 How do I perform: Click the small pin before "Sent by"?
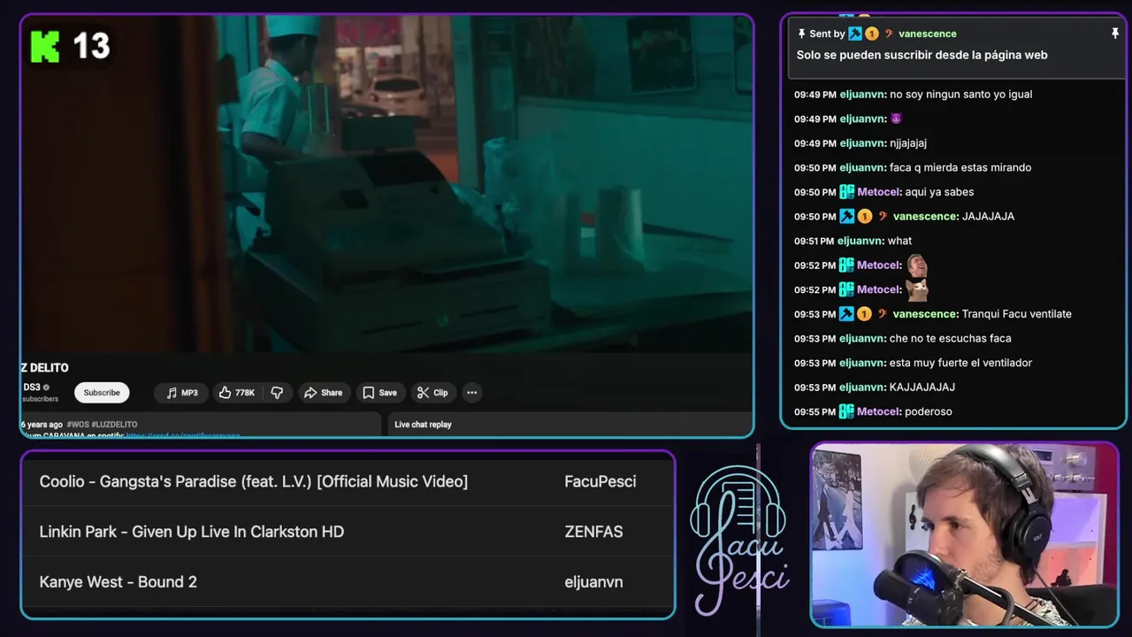click(x=801, y=34)
